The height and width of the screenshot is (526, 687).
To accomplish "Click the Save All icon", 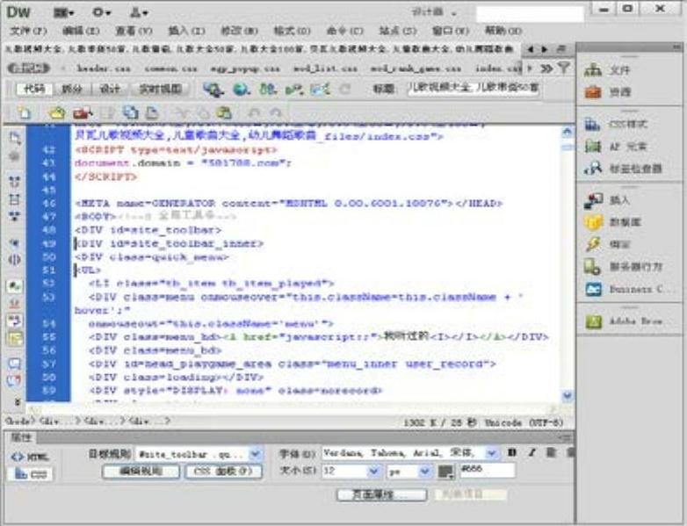I will pos(130,113).
